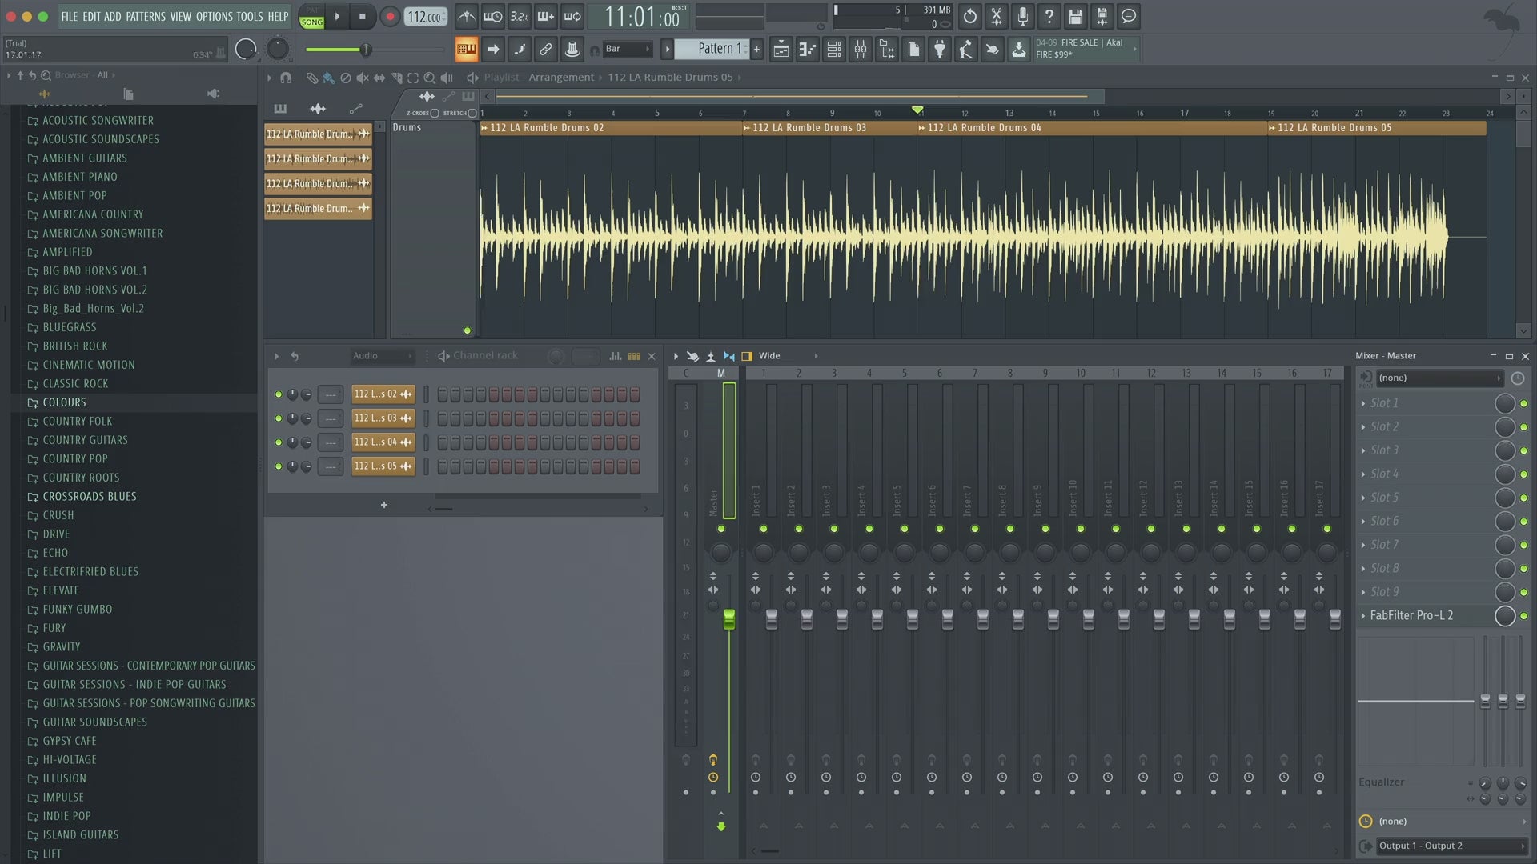1537x864 pixels.
Task: Open the OPTIONS menu
Action: point(215,16)
